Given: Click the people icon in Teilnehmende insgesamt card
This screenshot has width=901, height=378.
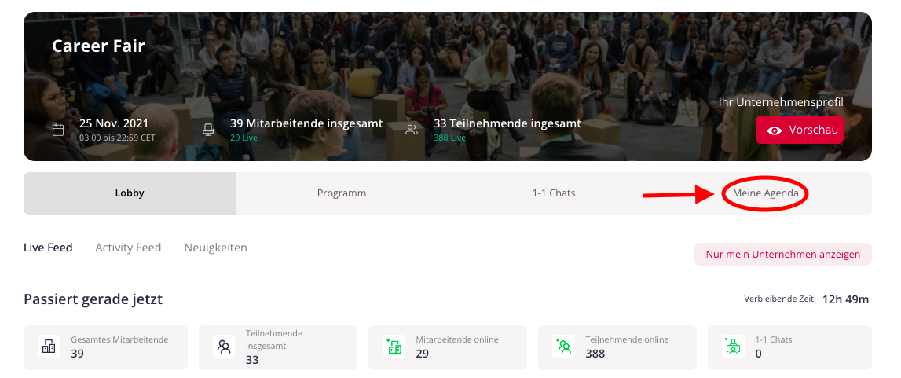Looking at the screenshot, I should click(x=224, y=347).
